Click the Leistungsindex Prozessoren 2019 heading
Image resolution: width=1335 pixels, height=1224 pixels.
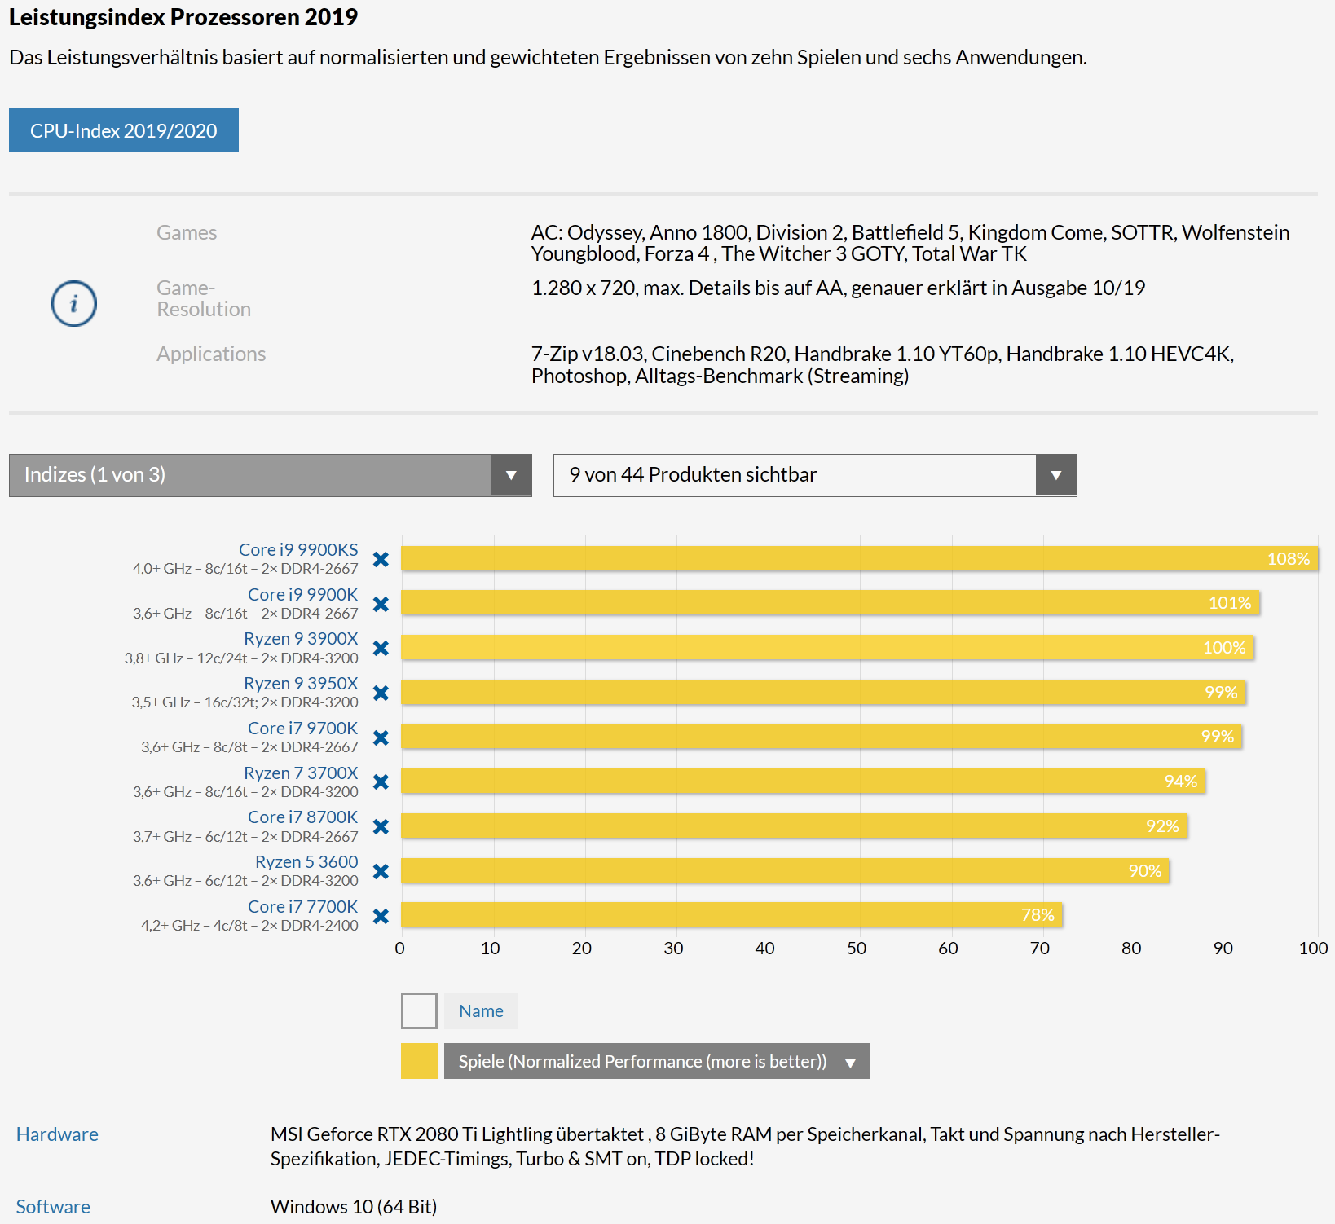(x=183, y=17)
